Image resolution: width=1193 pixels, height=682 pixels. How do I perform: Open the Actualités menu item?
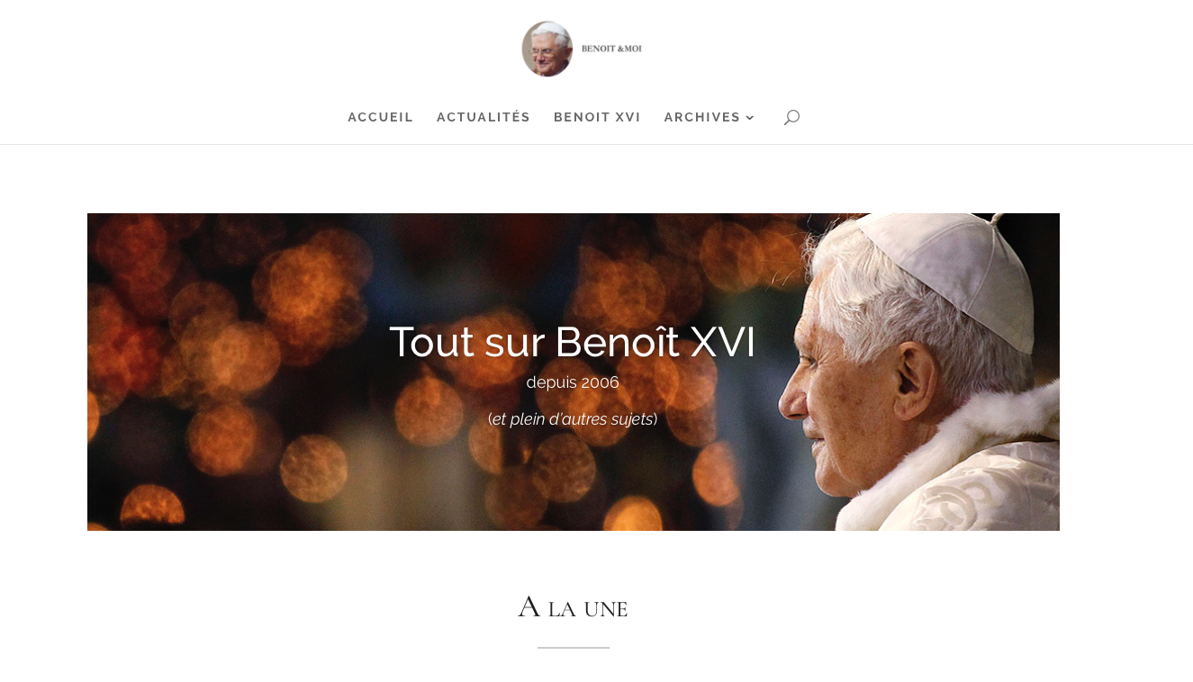point(484,117)
